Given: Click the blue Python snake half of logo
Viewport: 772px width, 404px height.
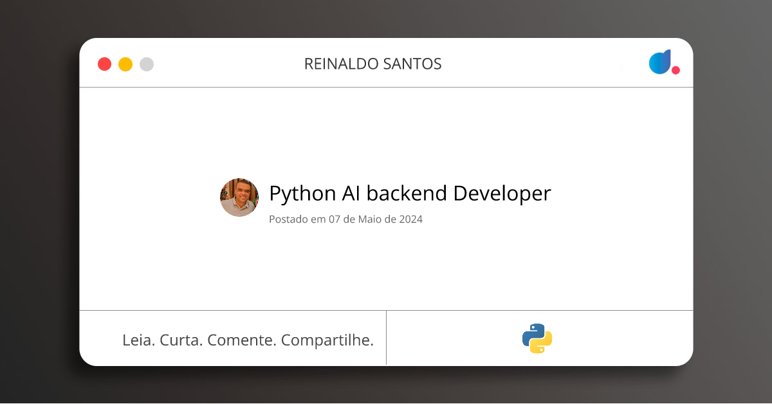Looking at the screenshot, I should (531, 333).
